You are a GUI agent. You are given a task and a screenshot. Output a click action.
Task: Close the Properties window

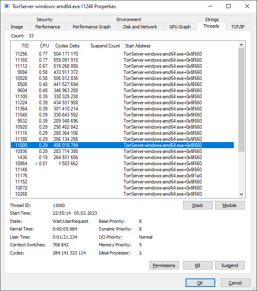(x=247, y=6)
